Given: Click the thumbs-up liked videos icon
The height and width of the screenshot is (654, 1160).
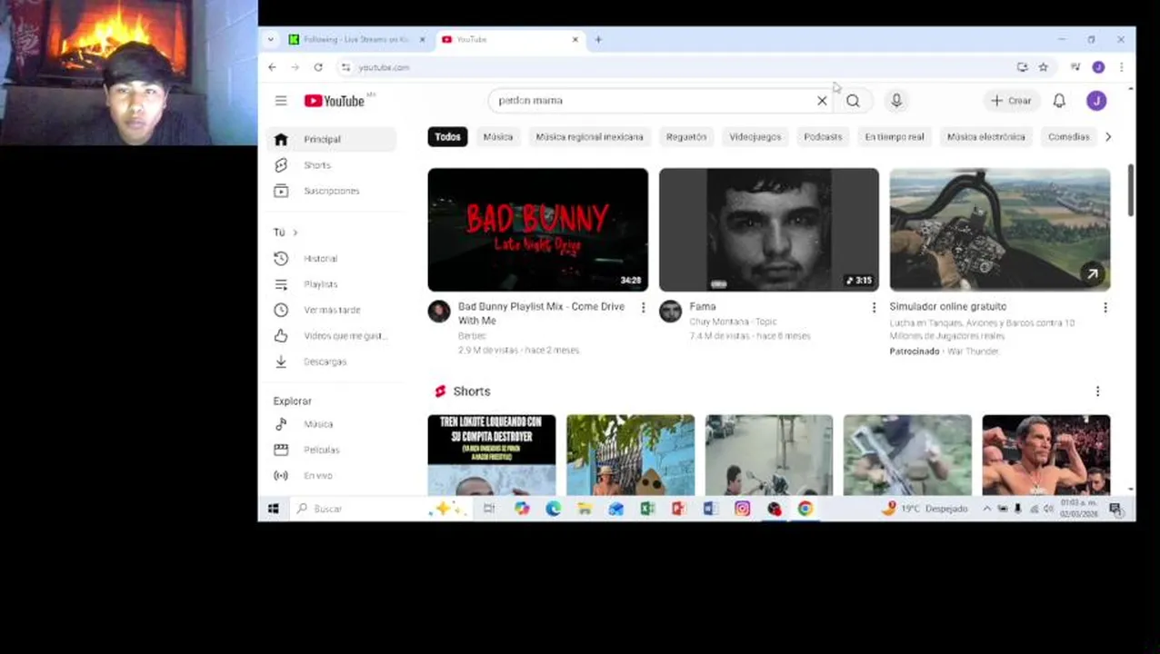Looking at the screenshot, I should pyautogui.click(x=281, y=336).
